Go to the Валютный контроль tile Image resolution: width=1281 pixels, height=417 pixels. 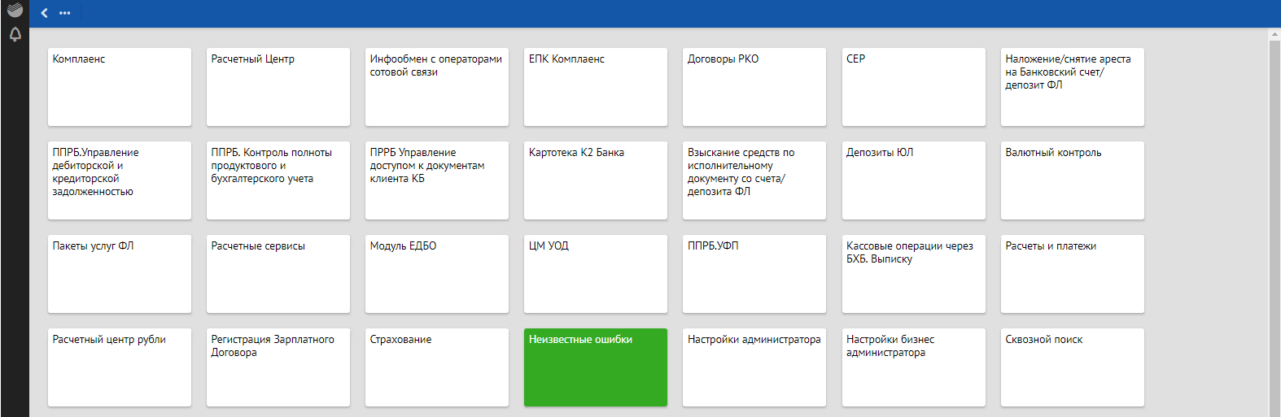coord(1072,180)
